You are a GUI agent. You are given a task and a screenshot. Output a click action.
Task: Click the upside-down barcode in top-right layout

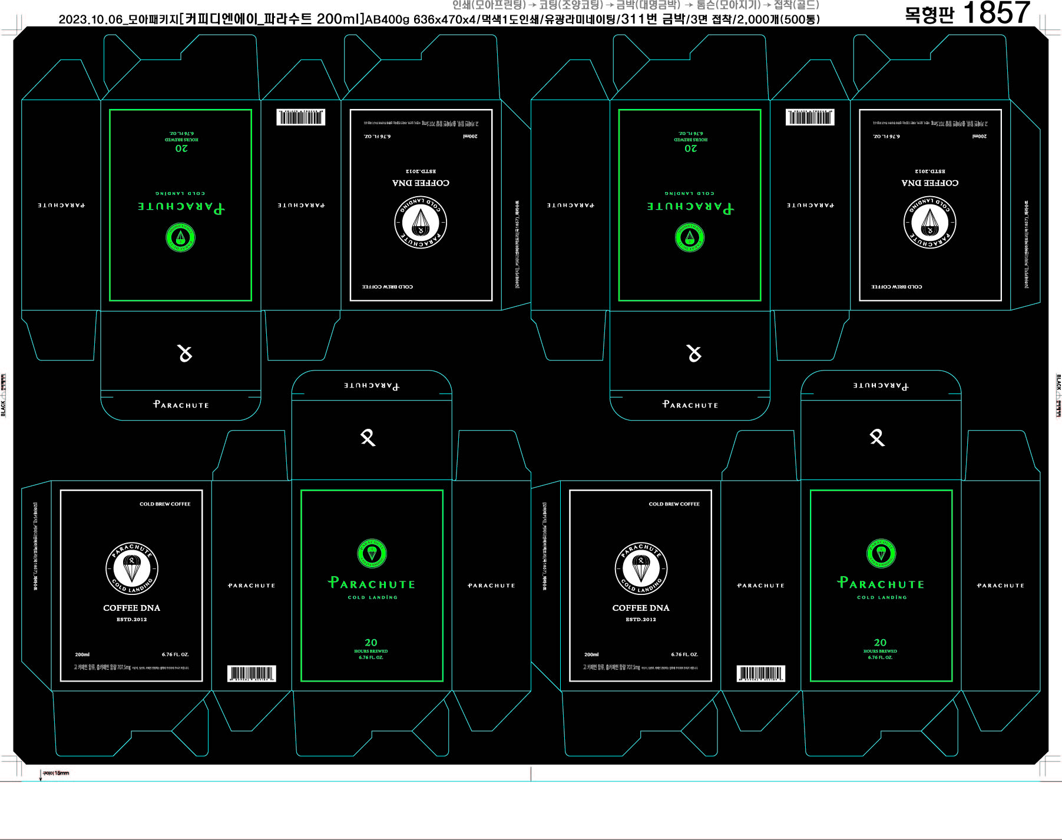(810, 117)
